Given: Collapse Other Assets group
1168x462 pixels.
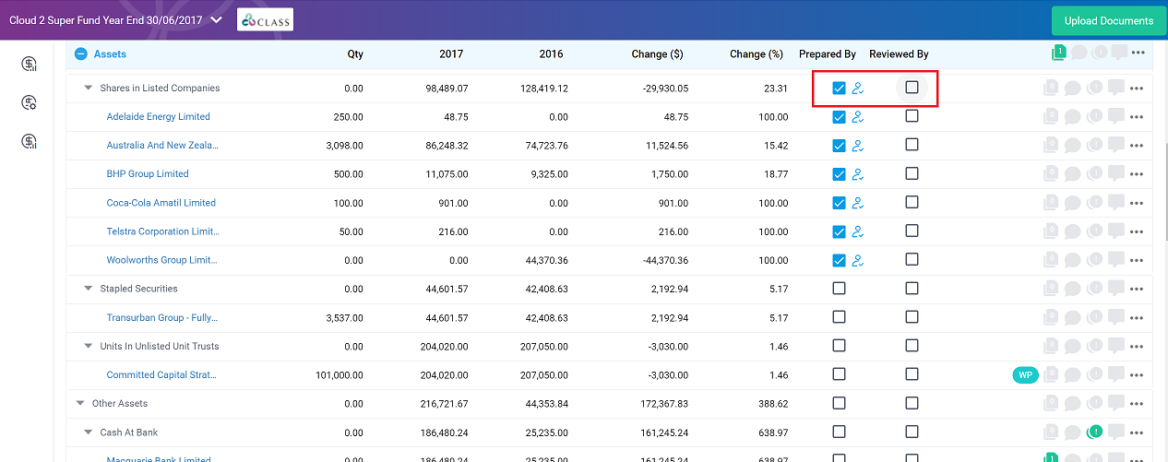Looking at the screenshot, I should pos(81,404).
